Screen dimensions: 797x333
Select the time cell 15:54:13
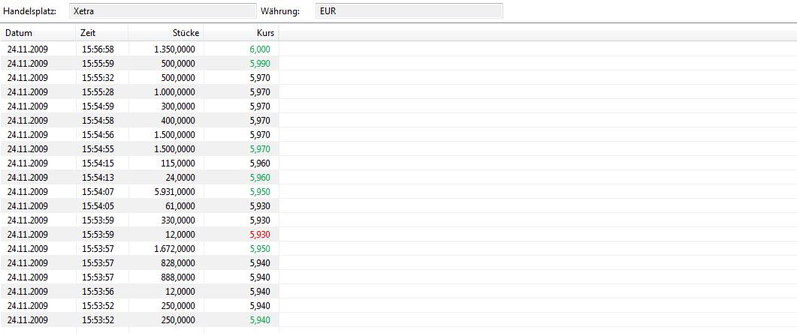point(98,177)
